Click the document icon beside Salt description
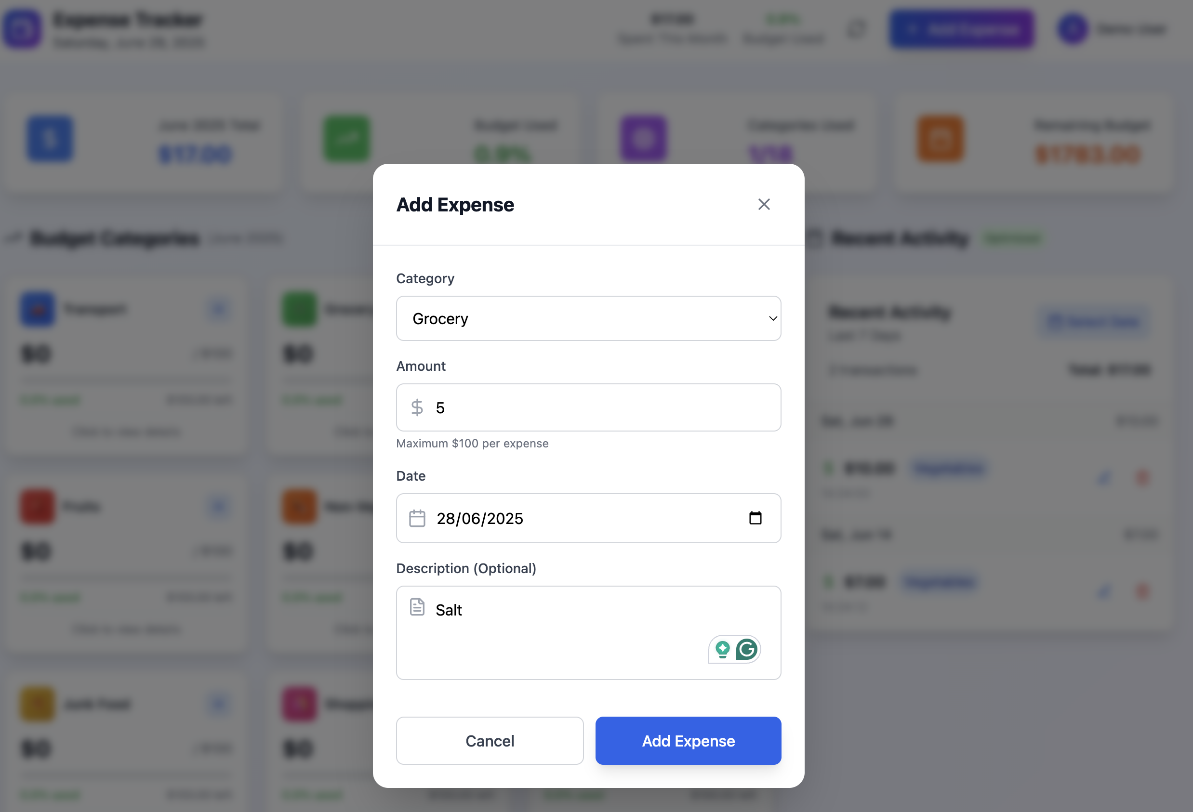 click(417, 606)
